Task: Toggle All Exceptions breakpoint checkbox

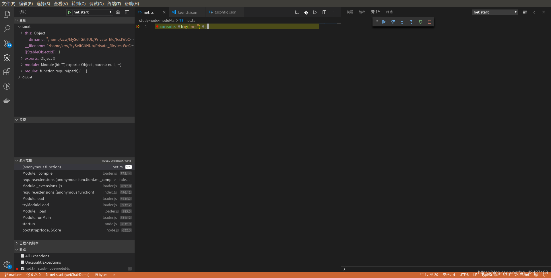Action: point(22,256)
